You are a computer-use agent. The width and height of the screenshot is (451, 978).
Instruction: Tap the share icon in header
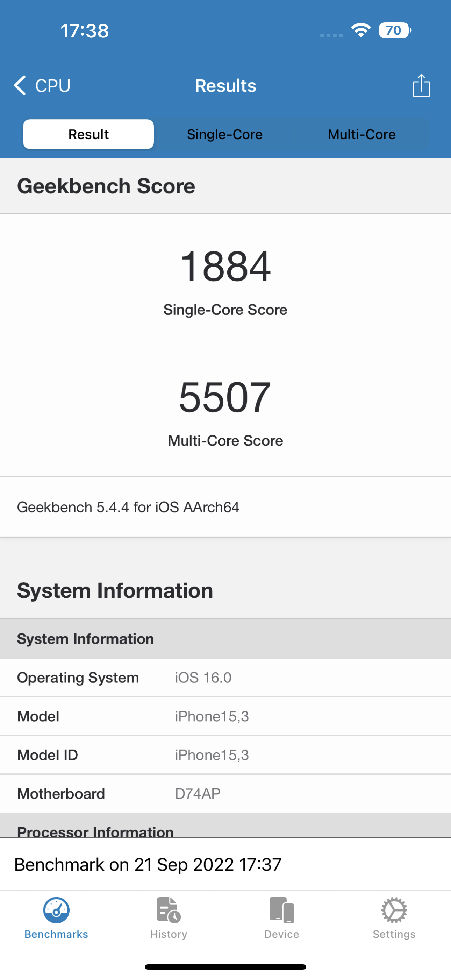tap(421, 86)
